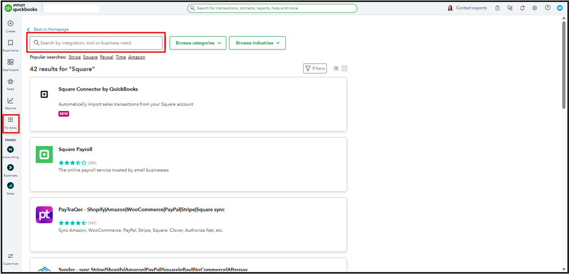Open Square Payroll title
The image size is (569, 274).
(x=75, y=149)
